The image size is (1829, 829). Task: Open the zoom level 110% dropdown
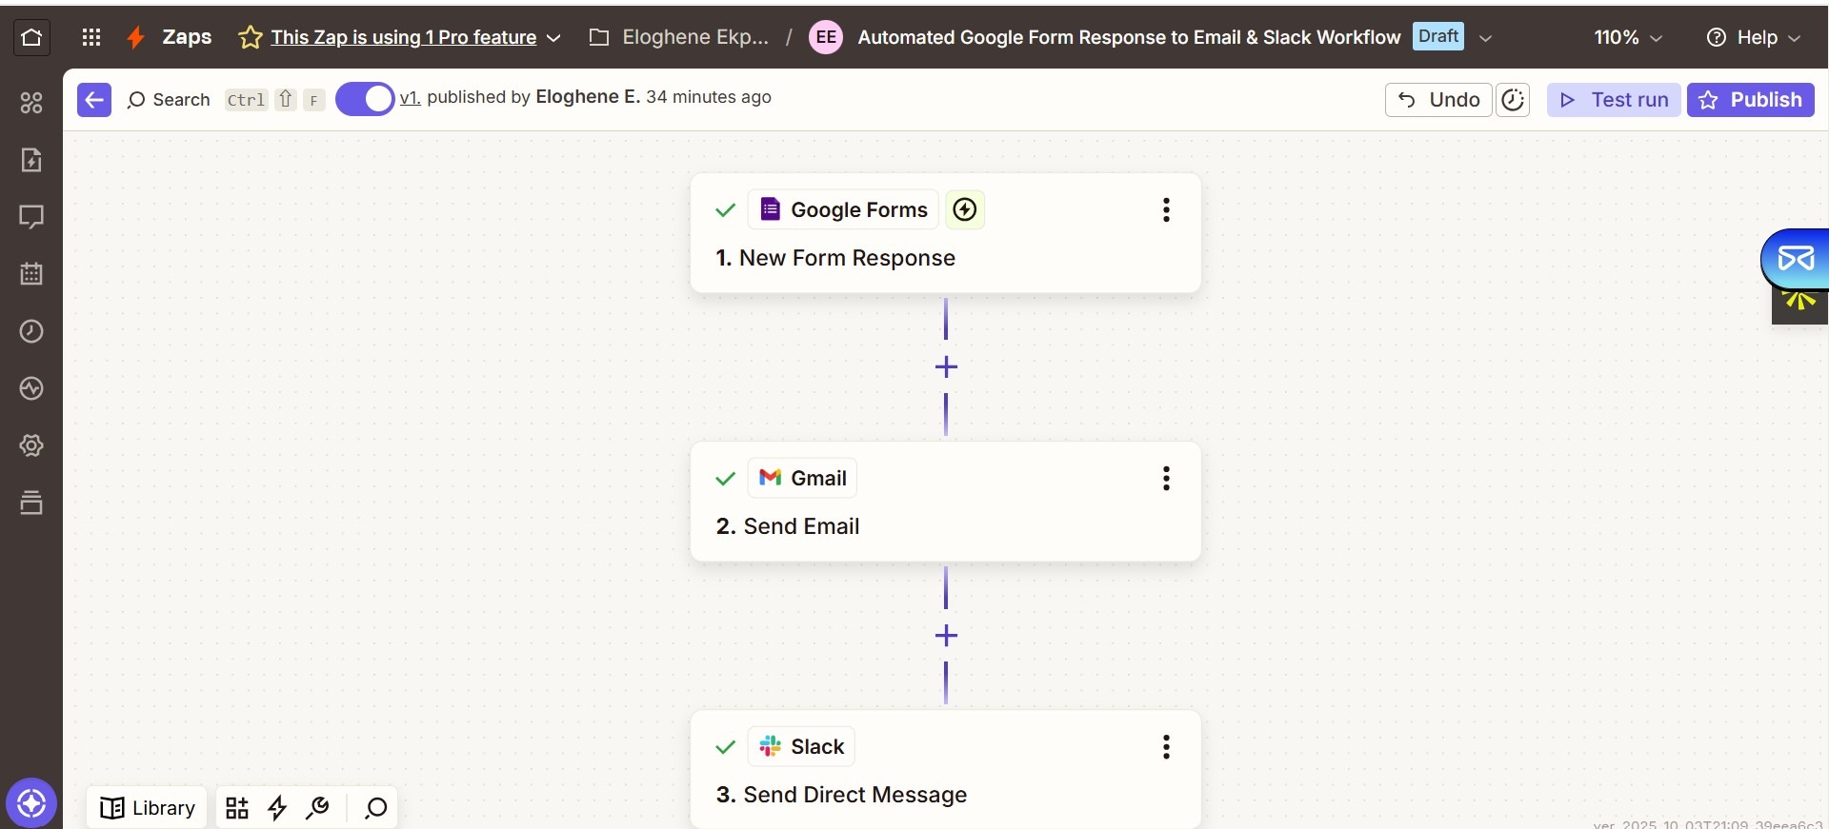(1628, 37)
